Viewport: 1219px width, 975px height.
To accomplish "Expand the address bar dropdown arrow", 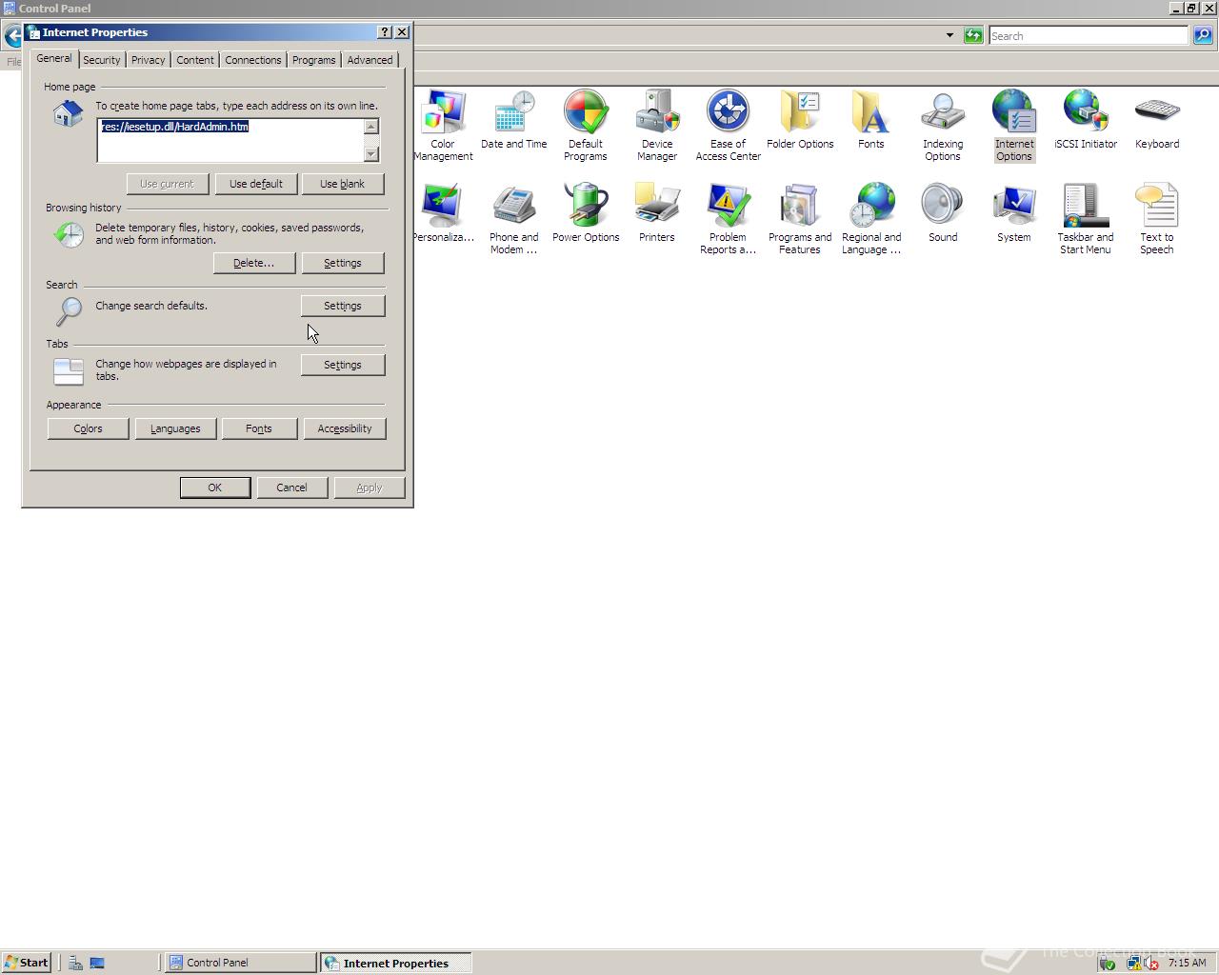I will [x=949, y=35].
